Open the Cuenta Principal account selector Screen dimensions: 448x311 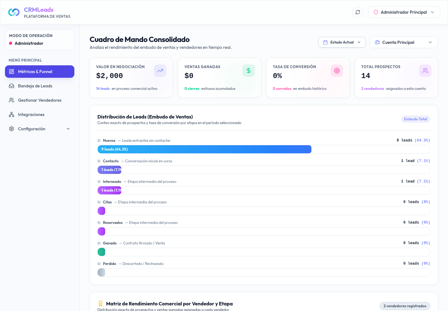[x=404, y=42]
